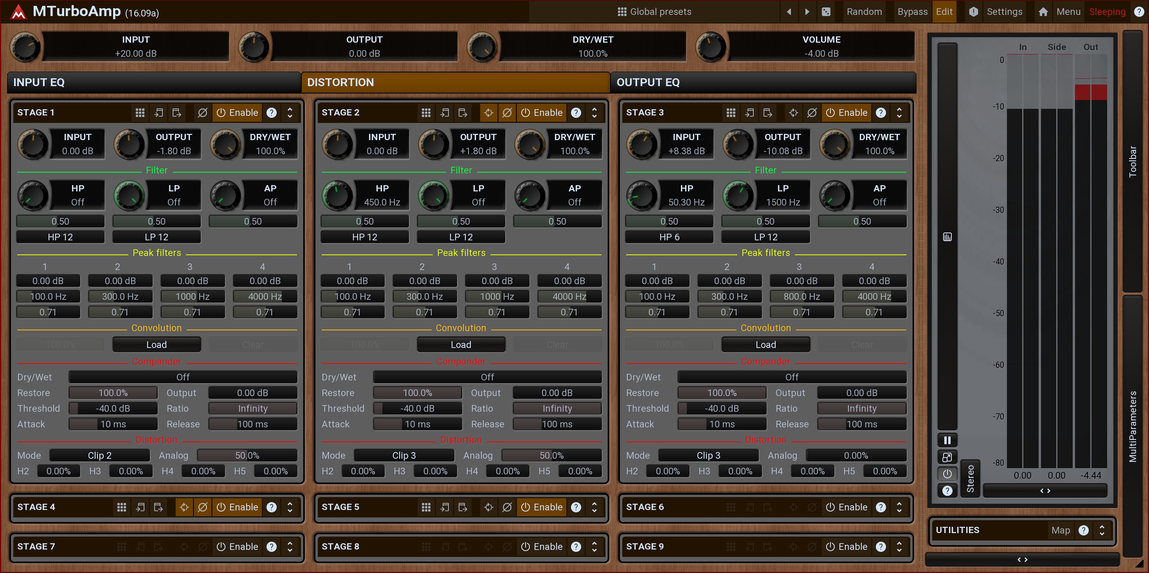Open the Utilities help question icon
1149x573 pixels.
click(1084, 530)
